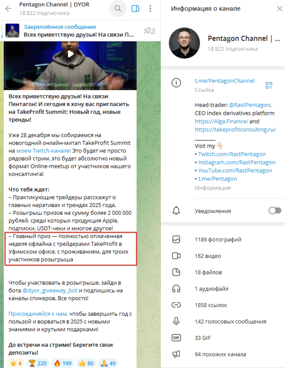The image size is (285, 368).
Task: Open the three-dot more options menu
Action: 150,9
